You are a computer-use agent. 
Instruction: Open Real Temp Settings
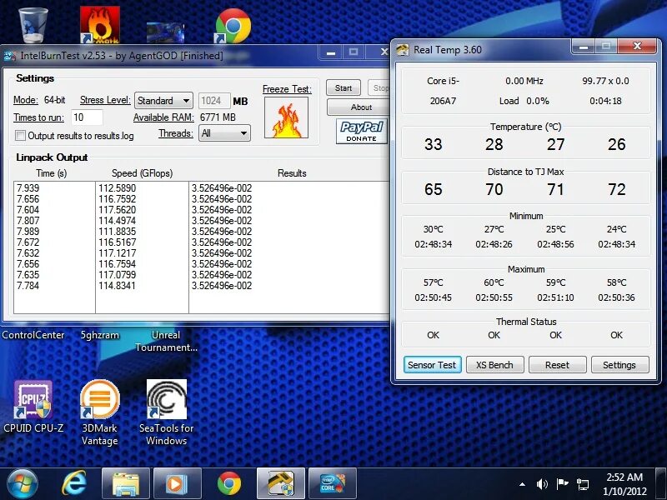(620, 364)
